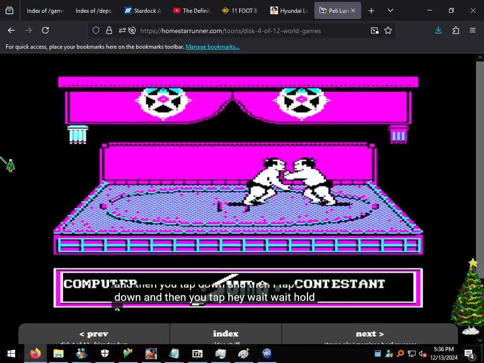Click the "< prev" navigation button
Viewport: 484px width, 363px height.
[94, 334]
